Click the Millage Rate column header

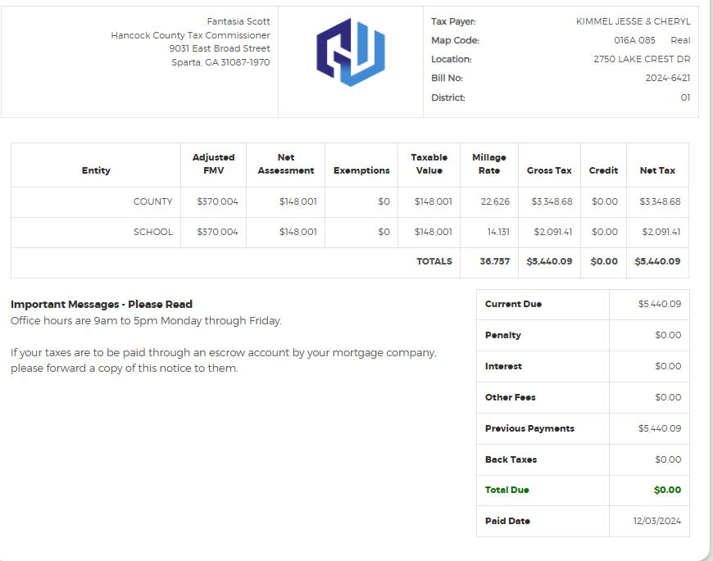coord(489,164)
